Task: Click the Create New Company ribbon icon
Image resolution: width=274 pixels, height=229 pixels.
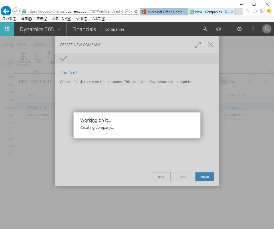Action: point(23,59)
